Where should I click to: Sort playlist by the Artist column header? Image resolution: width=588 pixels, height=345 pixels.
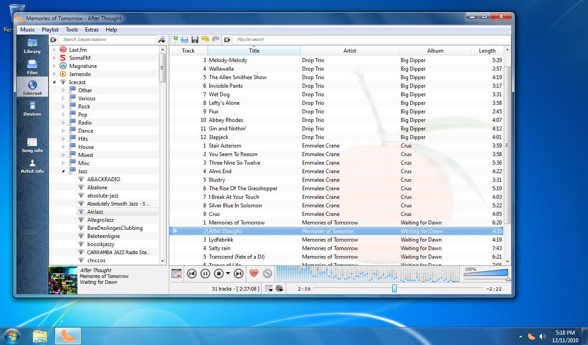tap(349, 51)
